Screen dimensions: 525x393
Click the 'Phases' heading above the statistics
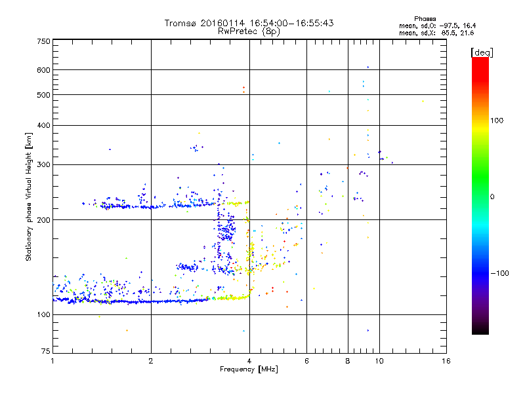click(x=425, y=19)
